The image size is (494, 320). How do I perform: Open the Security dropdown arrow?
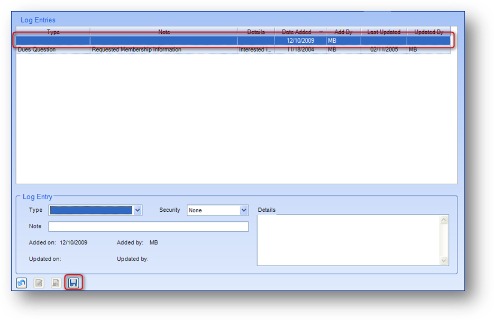[x=243, y=210]
